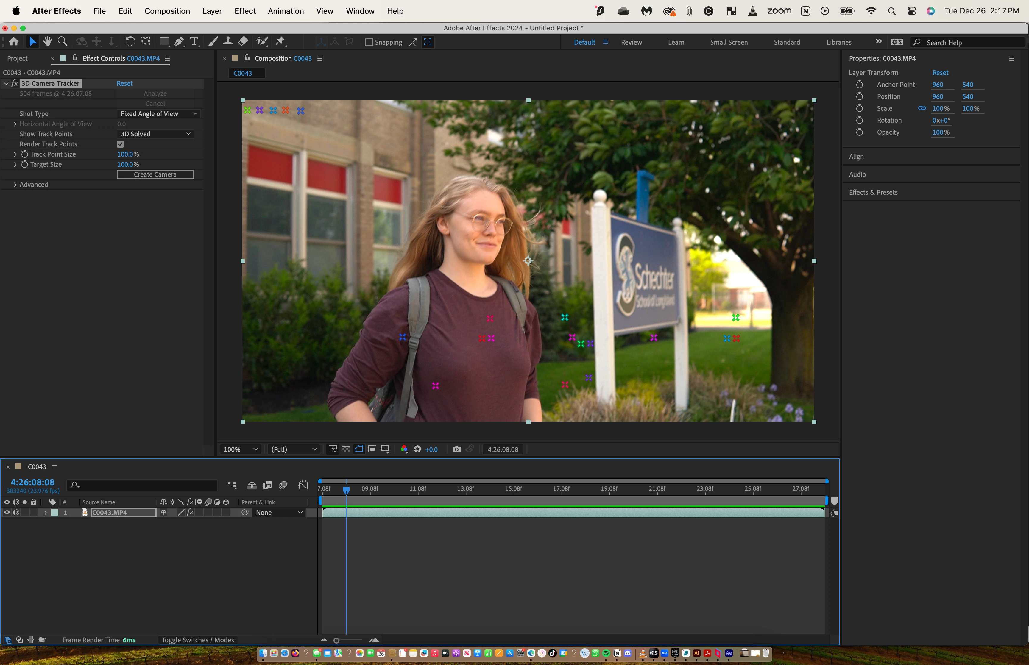Take a snapshot with camera icon
This screenshot has height=665, width=1029.
[456, 449]
